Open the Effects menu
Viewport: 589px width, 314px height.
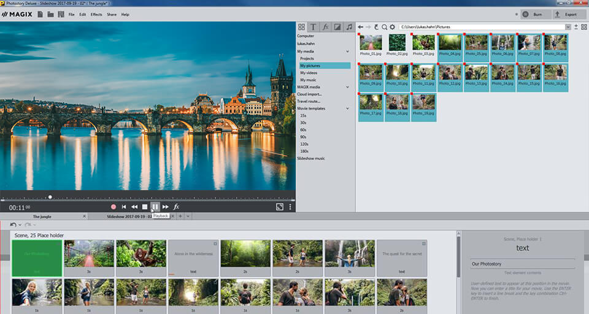pyautogui.click(x=96, y=14)
